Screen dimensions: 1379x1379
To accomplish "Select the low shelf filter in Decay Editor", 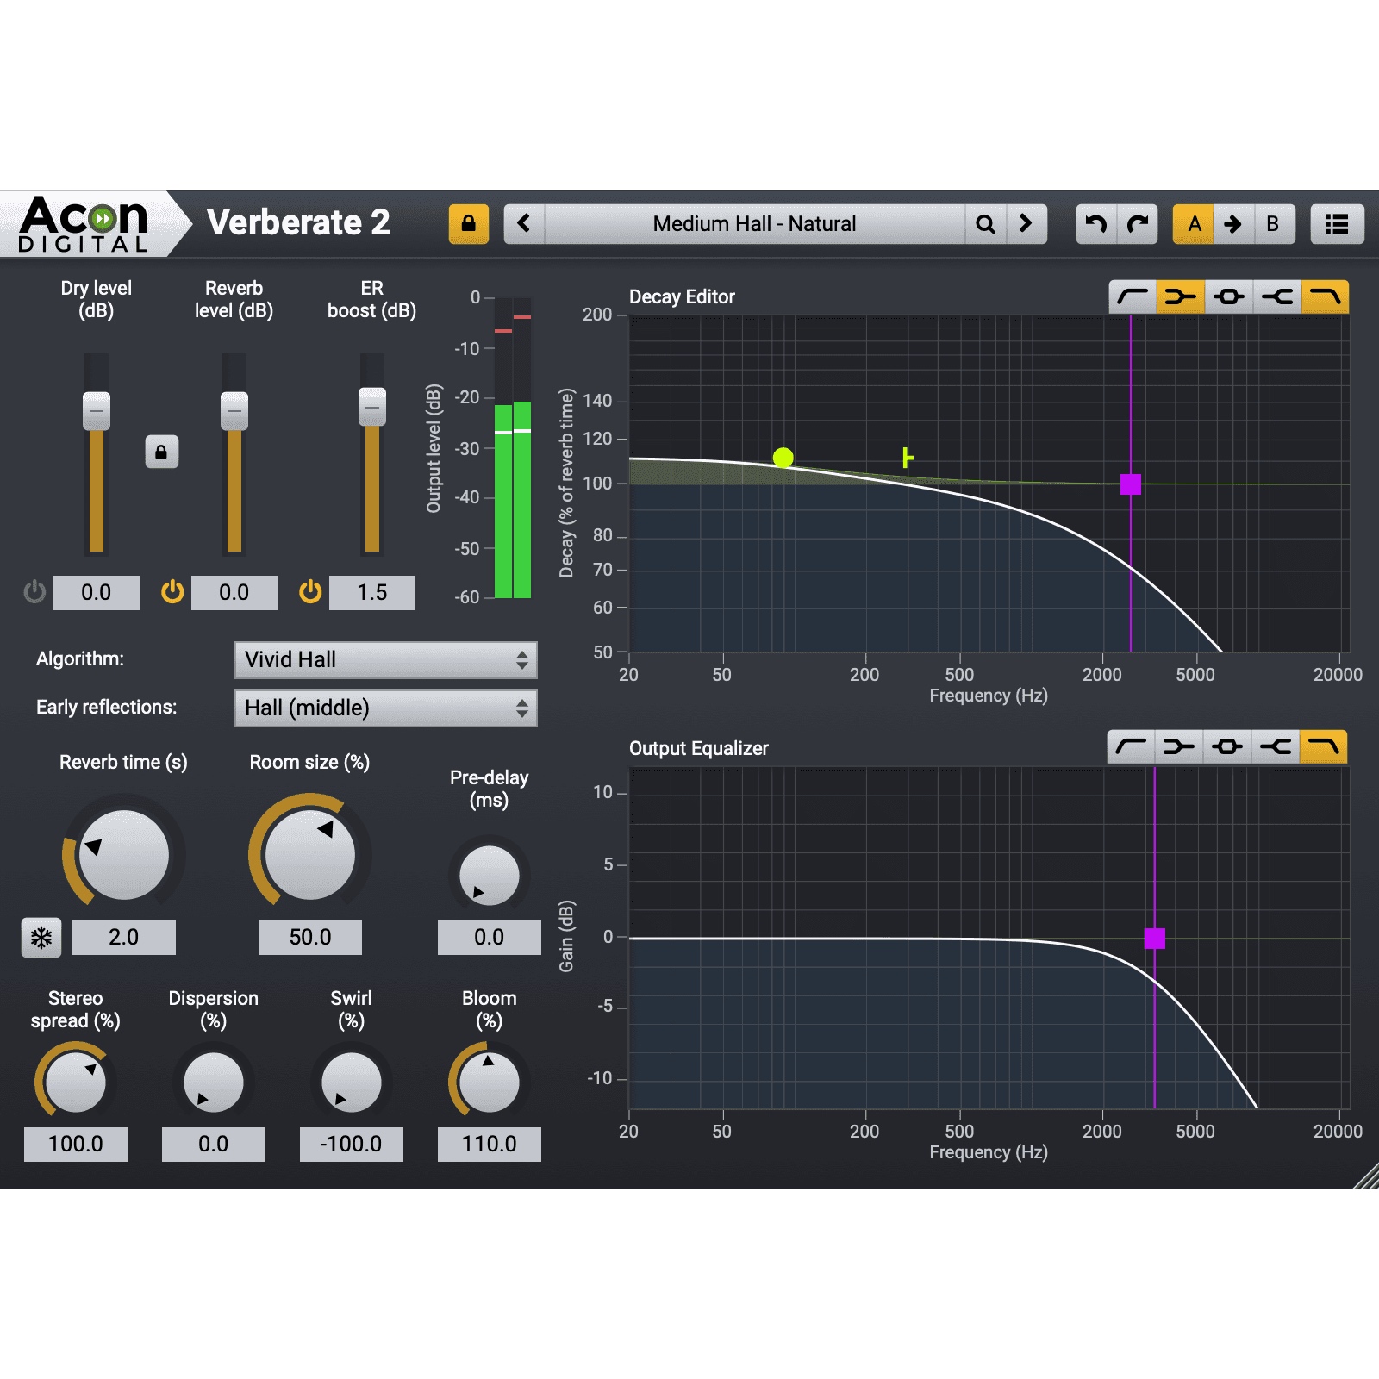I will point(1181,296).
